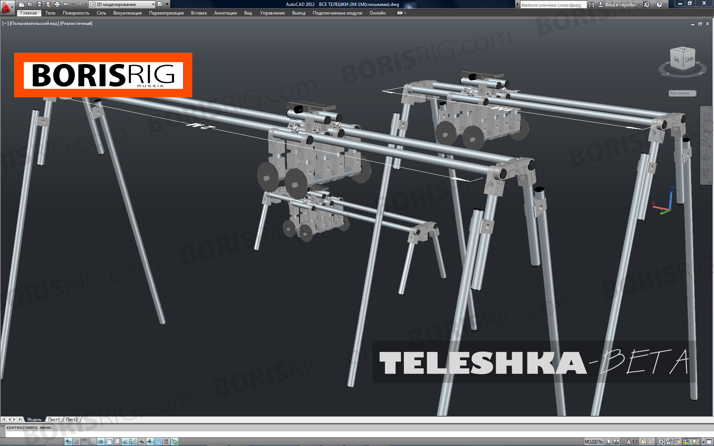This screenshot has width=714, height=446.
Task: Click the viewport controls '[−]' label
Action: [x=5, y=23]
